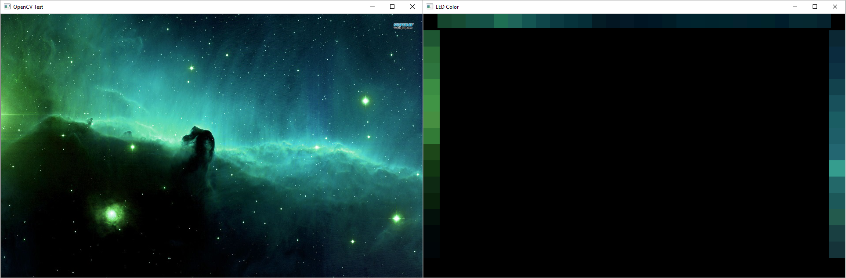Click the LED Color window icon
Image resolution: width=846 pixels, height=278 pixels.
point(430,7)
